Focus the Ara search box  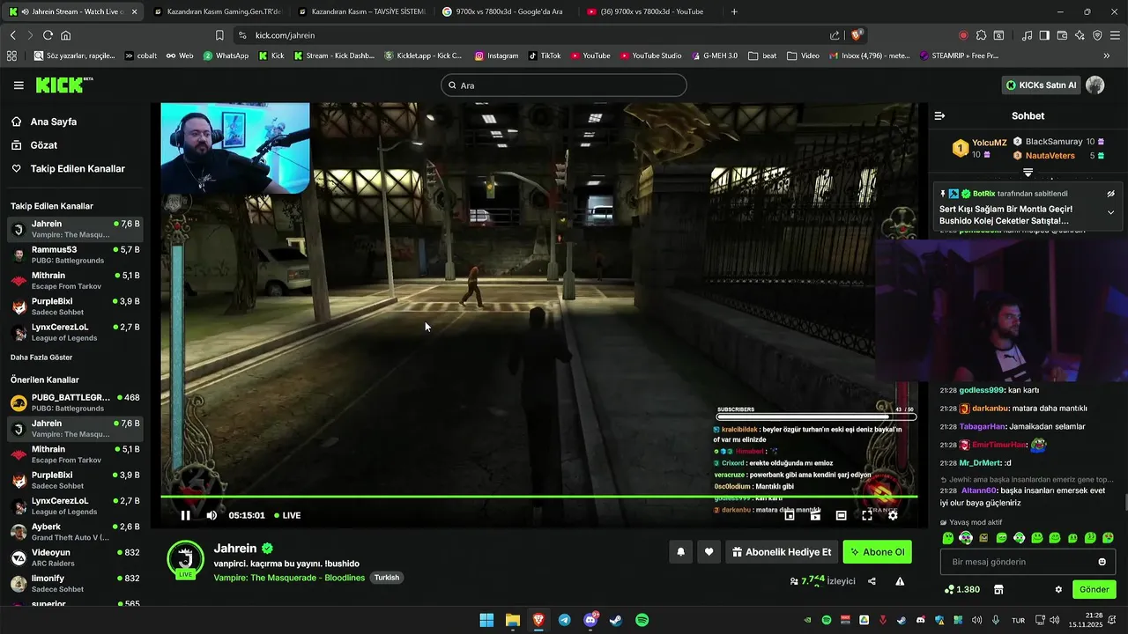(x=564, y=85)
